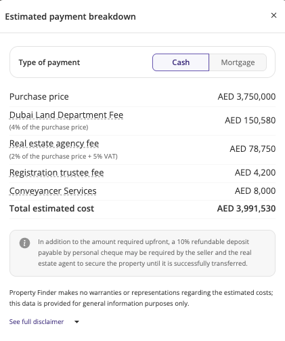Click the info circle icon
The width and height of the screenshot is (285, 341).
coord(24,243)
